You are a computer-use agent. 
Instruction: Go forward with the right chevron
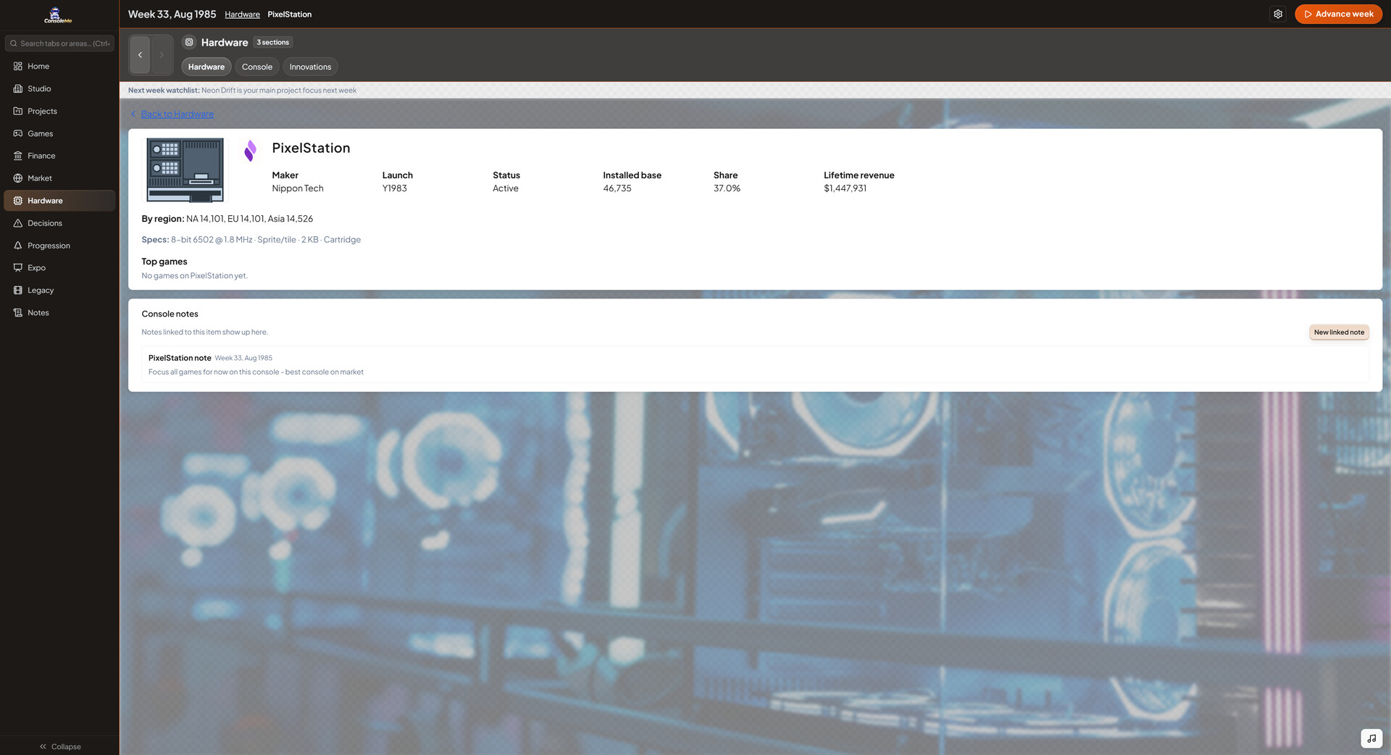(x=162, y=55)
